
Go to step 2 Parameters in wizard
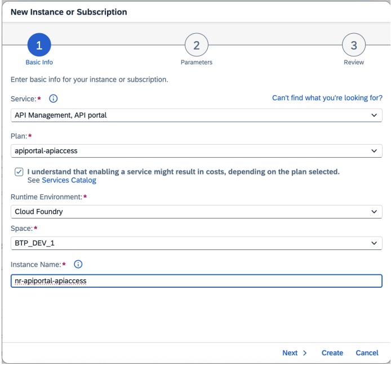pyautogui.click(x=195, y=46)
